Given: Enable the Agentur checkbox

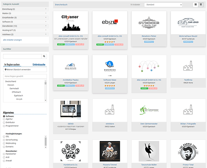Looking at the screenshot, I should point(4,119).
